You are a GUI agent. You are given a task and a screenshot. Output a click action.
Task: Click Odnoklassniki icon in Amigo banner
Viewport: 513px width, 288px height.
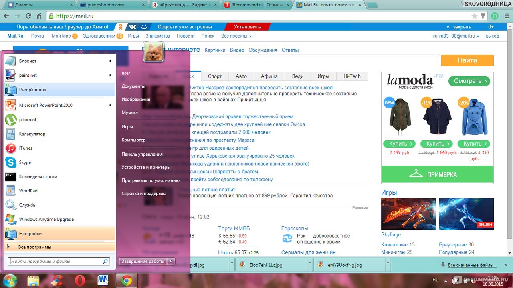[121, 27]
